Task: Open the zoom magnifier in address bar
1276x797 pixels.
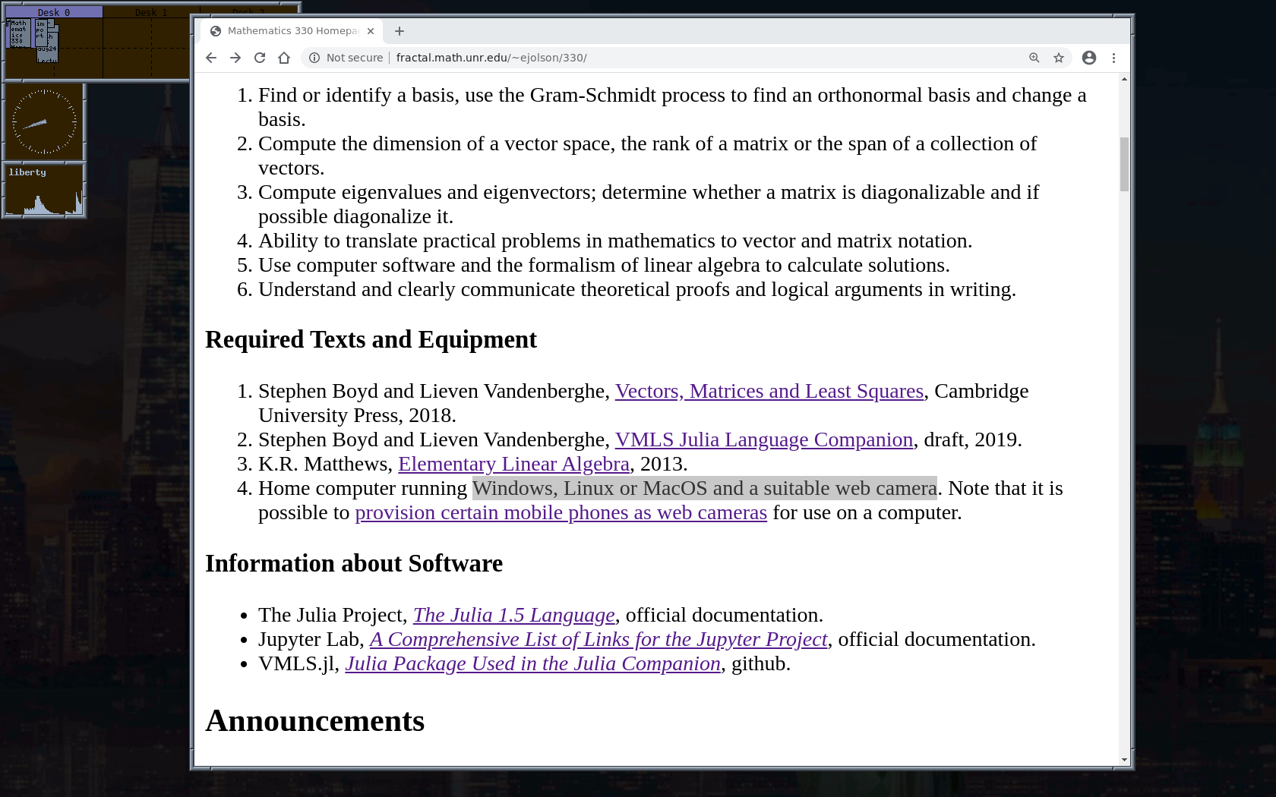Action: coord(1034,58)
